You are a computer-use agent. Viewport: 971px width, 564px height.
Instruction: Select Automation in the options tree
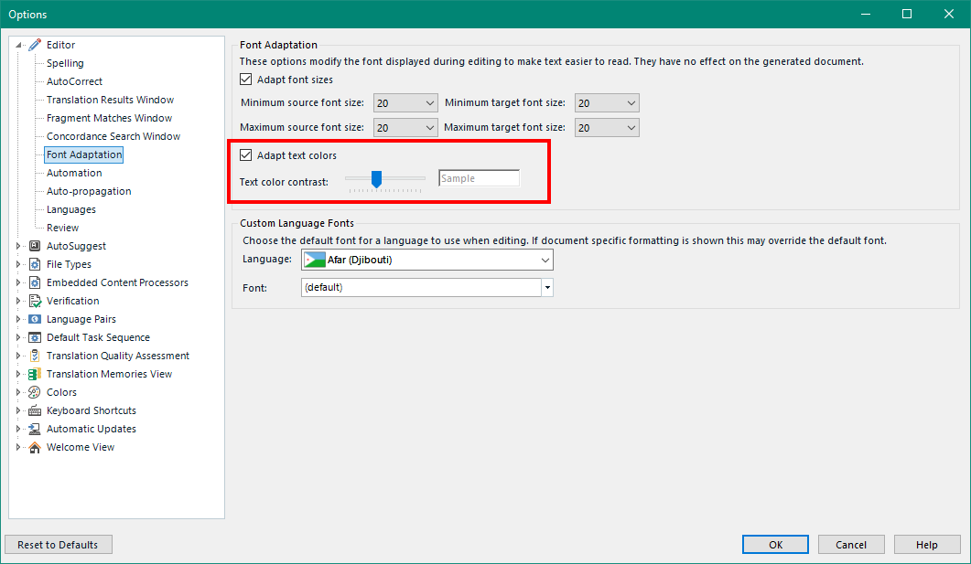pos(74,173)
